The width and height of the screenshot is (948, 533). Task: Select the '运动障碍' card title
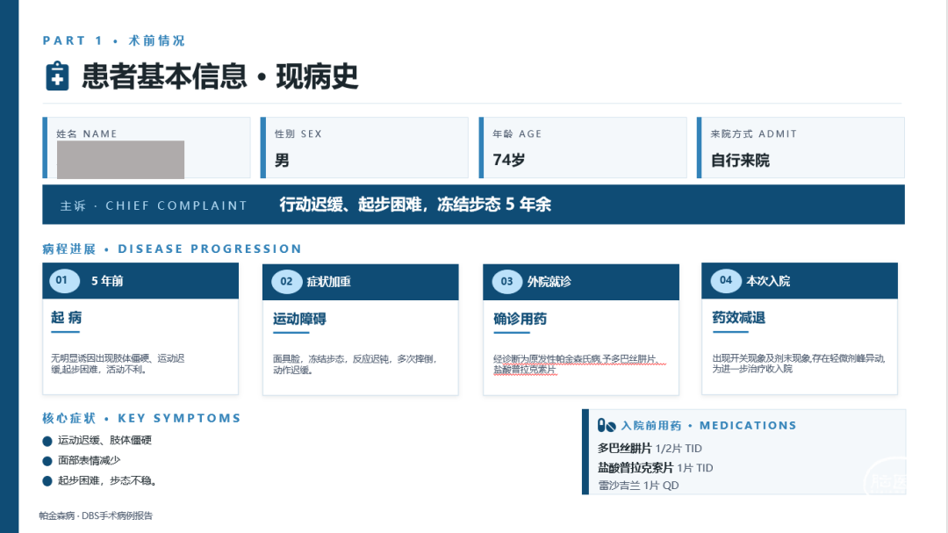tap(299, 319)
